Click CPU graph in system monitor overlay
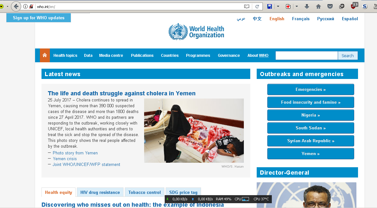 tap(245, 199)
